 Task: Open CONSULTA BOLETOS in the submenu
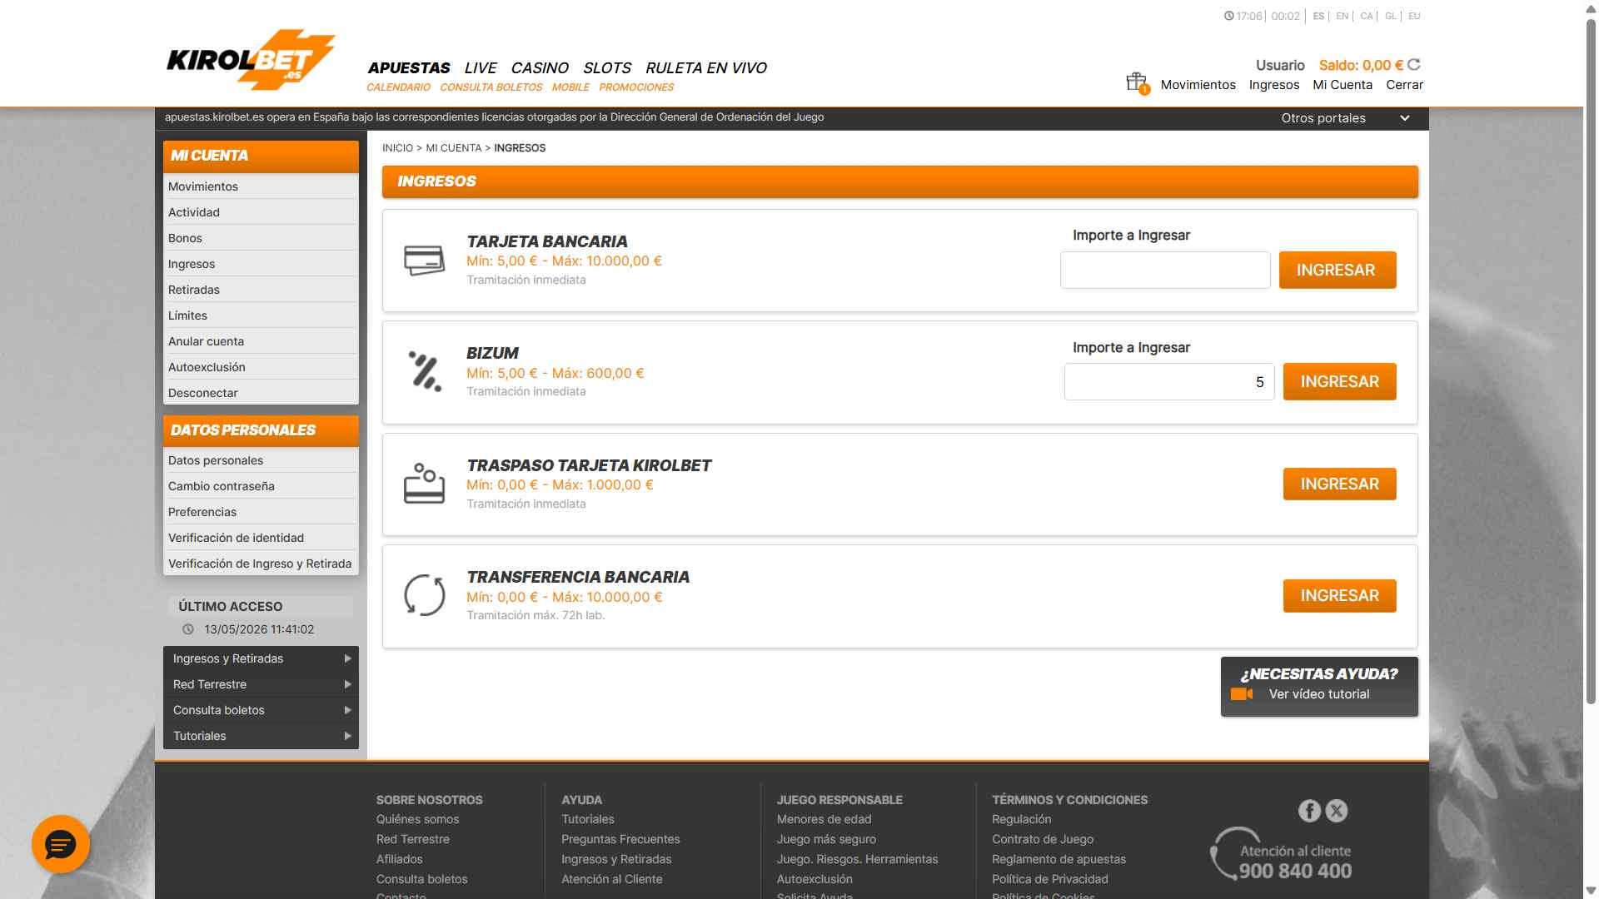click(491, 87)
